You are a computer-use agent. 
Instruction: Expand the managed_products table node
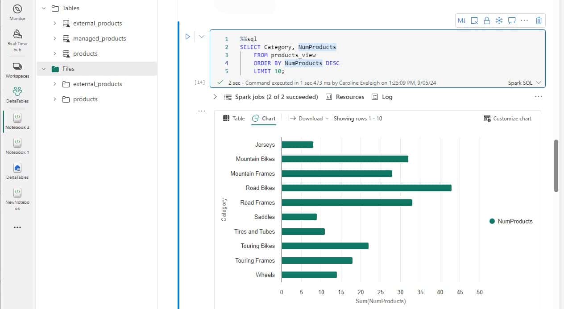(55, 38)
